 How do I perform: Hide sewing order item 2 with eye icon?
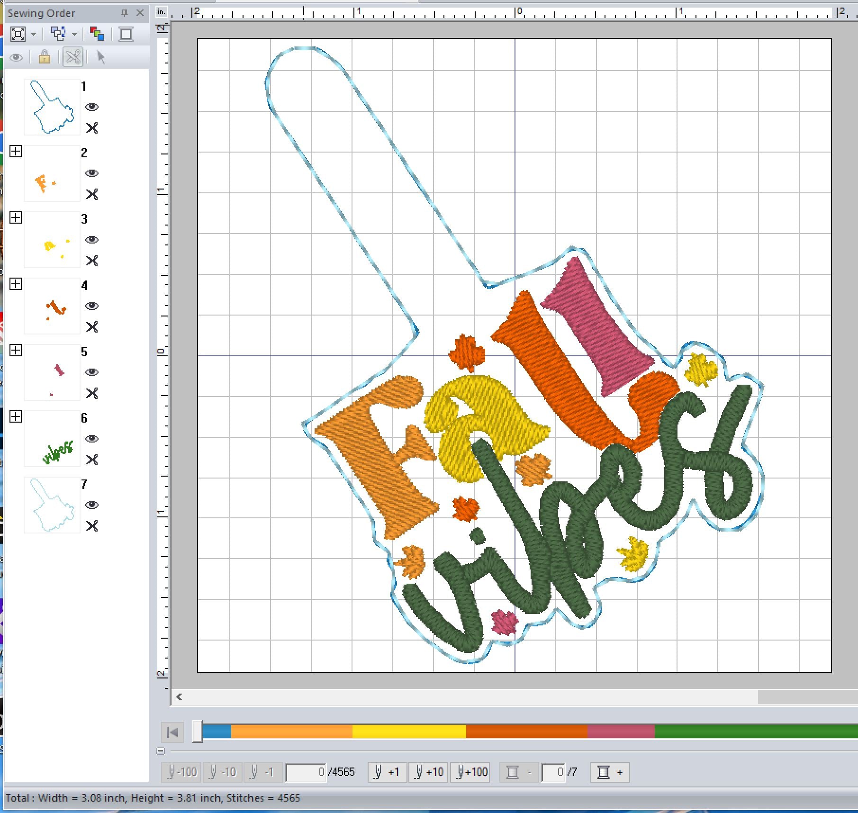point(92,173)
